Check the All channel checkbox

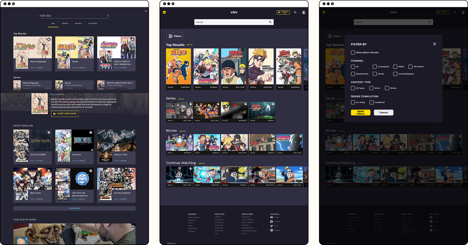point(353,67)
